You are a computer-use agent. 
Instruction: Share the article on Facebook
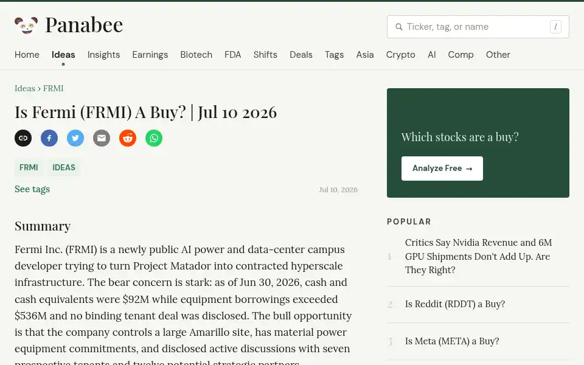click(49, 138)
